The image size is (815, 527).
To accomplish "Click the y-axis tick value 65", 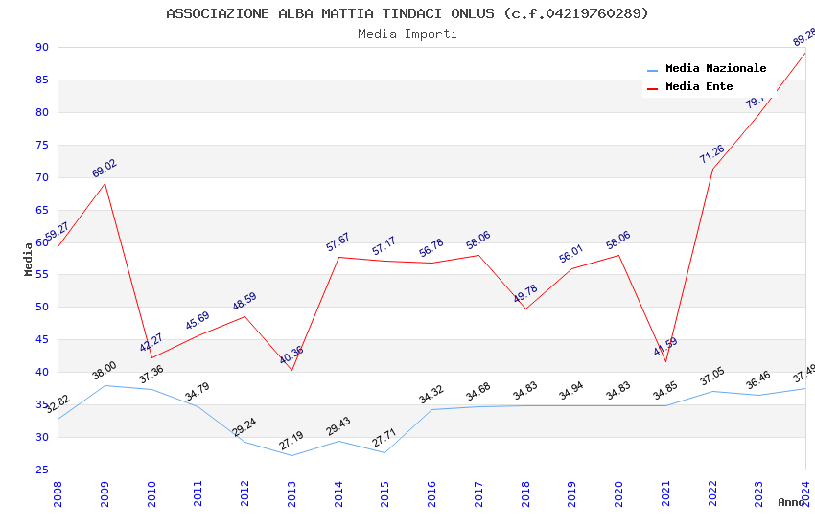I will point(42,210).
